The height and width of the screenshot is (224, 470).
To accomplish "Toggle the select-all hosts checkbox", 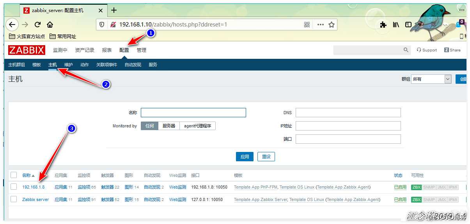I will pyautogui.click(x=14, y=175).
